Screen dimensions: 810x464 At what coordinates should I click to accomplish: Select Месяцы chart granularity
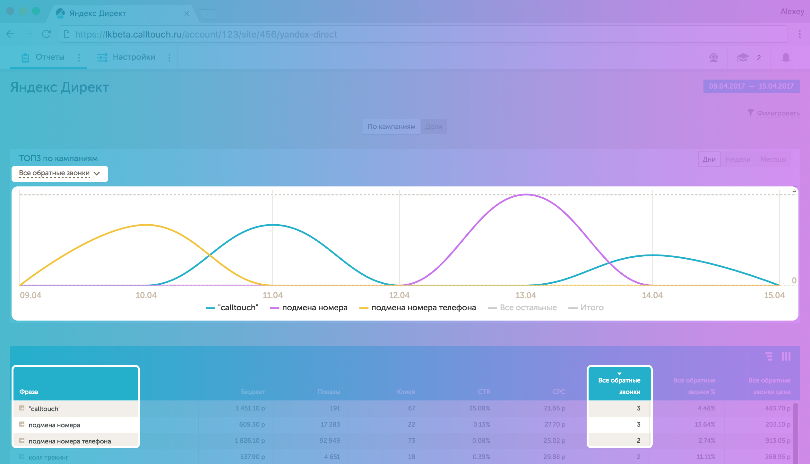click(x=773, y=159)
